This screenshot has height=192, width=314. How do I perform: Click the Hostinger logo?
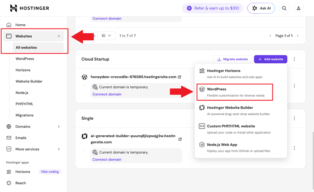pos(29,8)
